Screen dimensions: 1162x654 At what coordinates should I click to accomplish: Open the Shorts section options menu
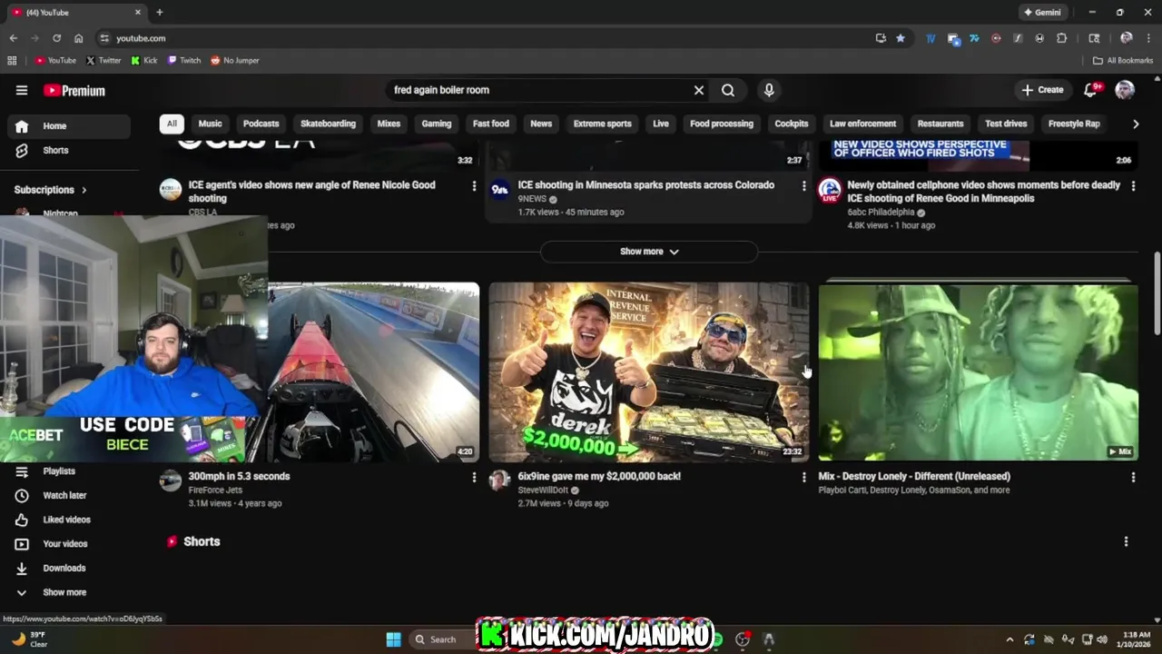coord(1126,541)
